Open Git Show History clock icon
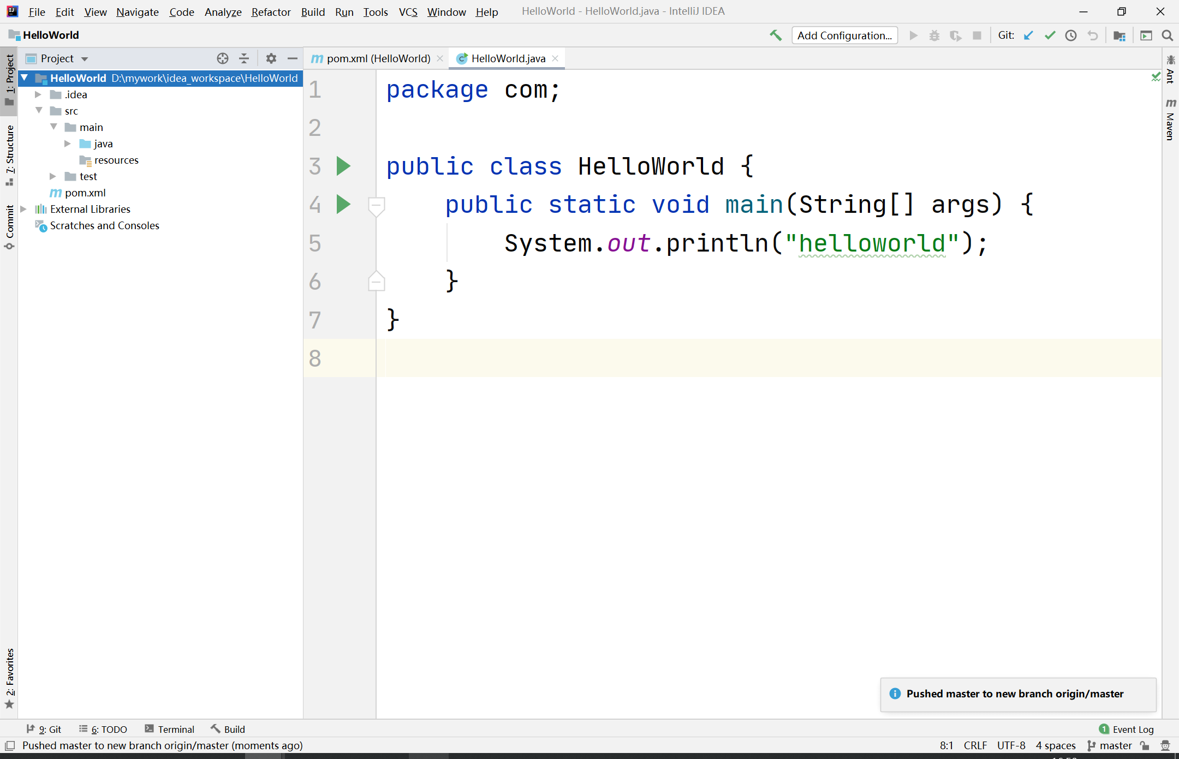This screenshot has width=1179, height=759. coord(1071,35)
